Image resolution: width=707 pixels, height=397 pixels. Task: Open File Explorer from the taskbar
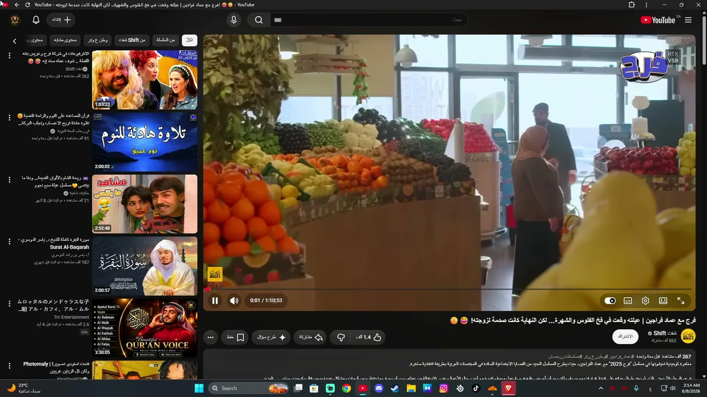[411, 388]
